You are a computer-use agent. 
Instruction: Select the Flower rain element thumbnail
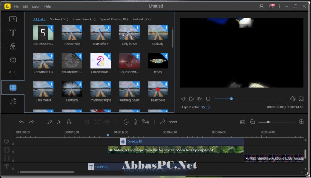pos(72,33)
